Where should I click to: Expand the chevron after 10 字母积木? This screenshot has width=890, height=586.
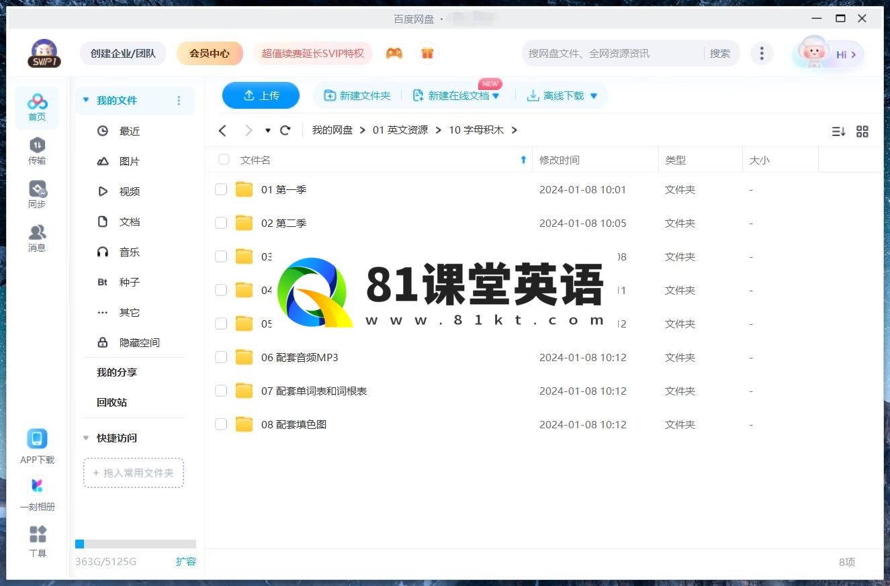coord(515,130)
